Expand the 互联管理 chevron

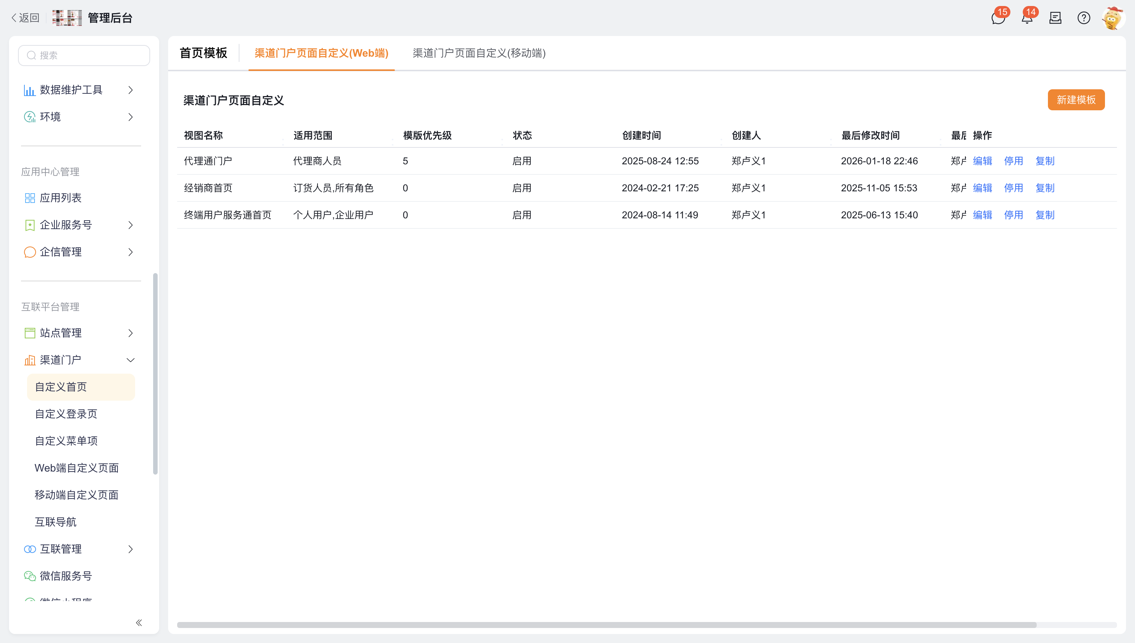click(130, 549)
